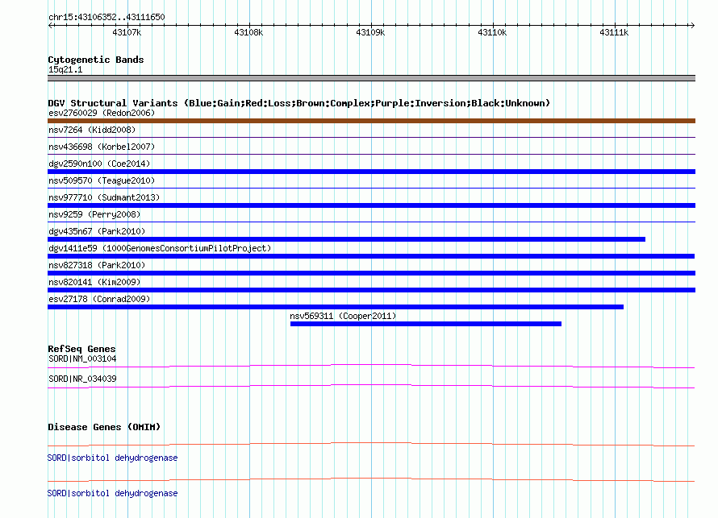
Task: Click the 43111k ruler tick label
Action: click(x=614, y=33)
